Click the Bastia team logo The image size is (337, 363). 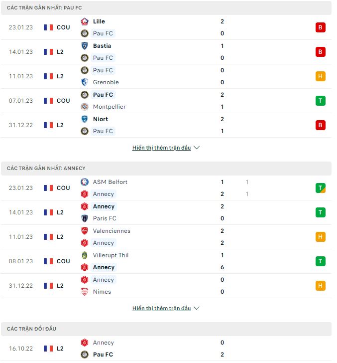click(85, 46)
